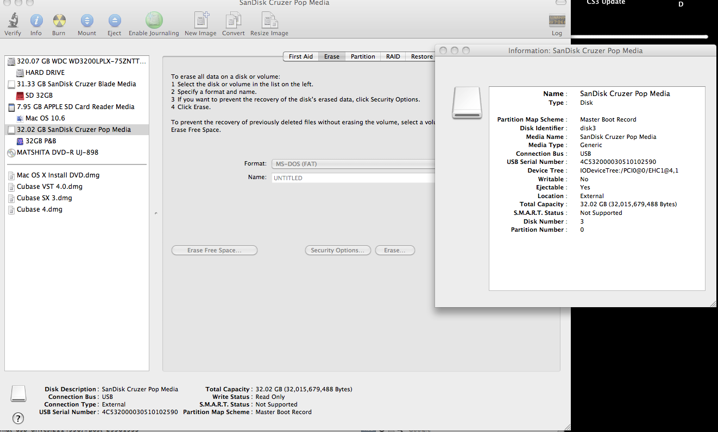Click the Name field containing UNTITLED
718x432 pixels.
coord(353,178)
